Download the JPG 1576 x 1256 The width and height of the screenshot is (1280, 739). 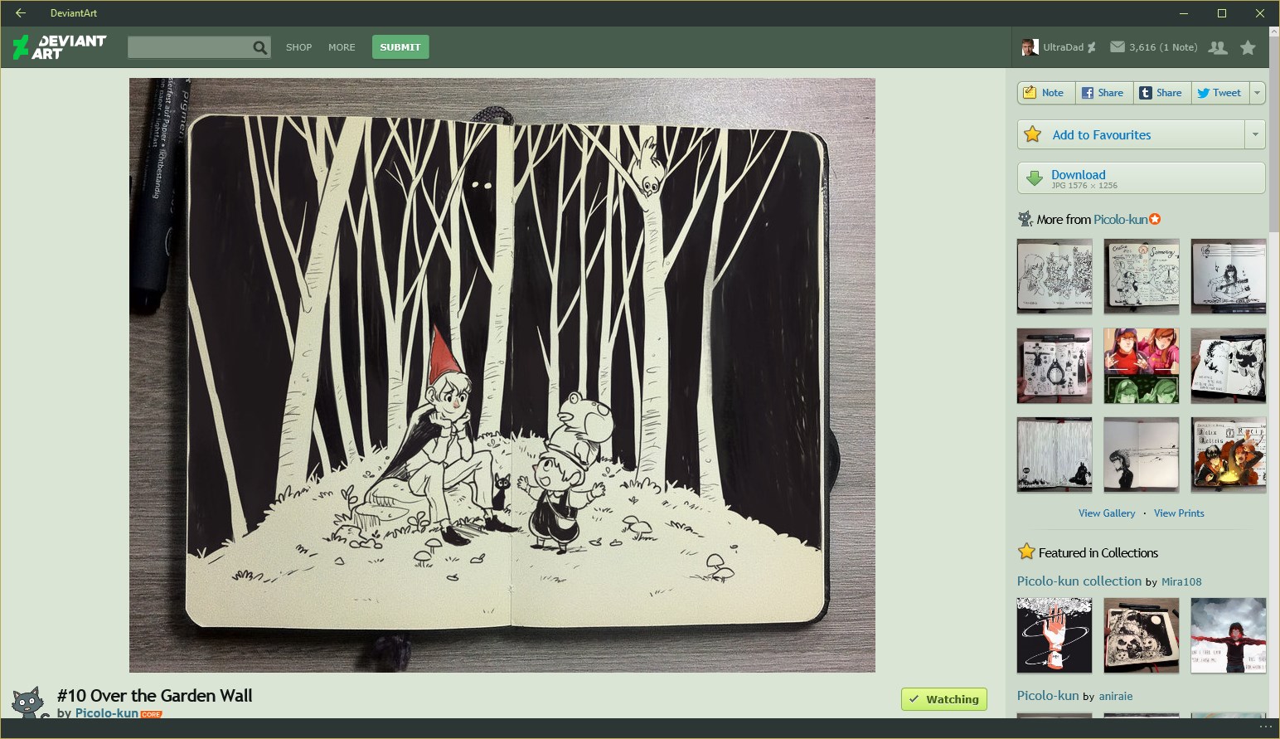[1141, 178]
